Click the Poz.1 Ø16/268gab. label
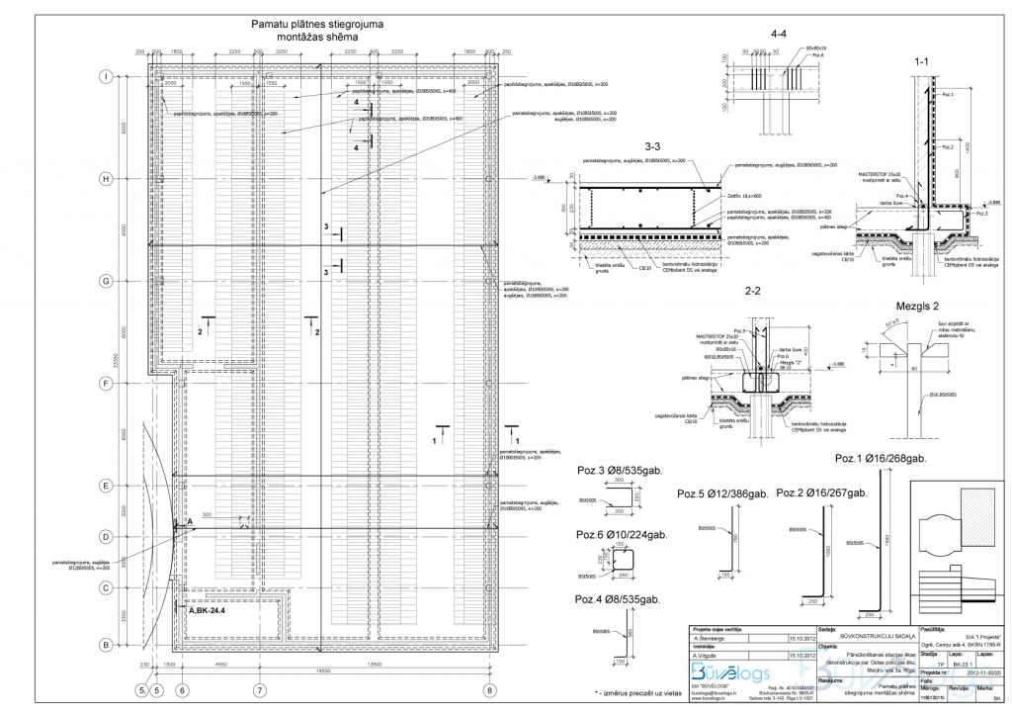The height and width of the screenshot is (716, 1012). point(880,459)
